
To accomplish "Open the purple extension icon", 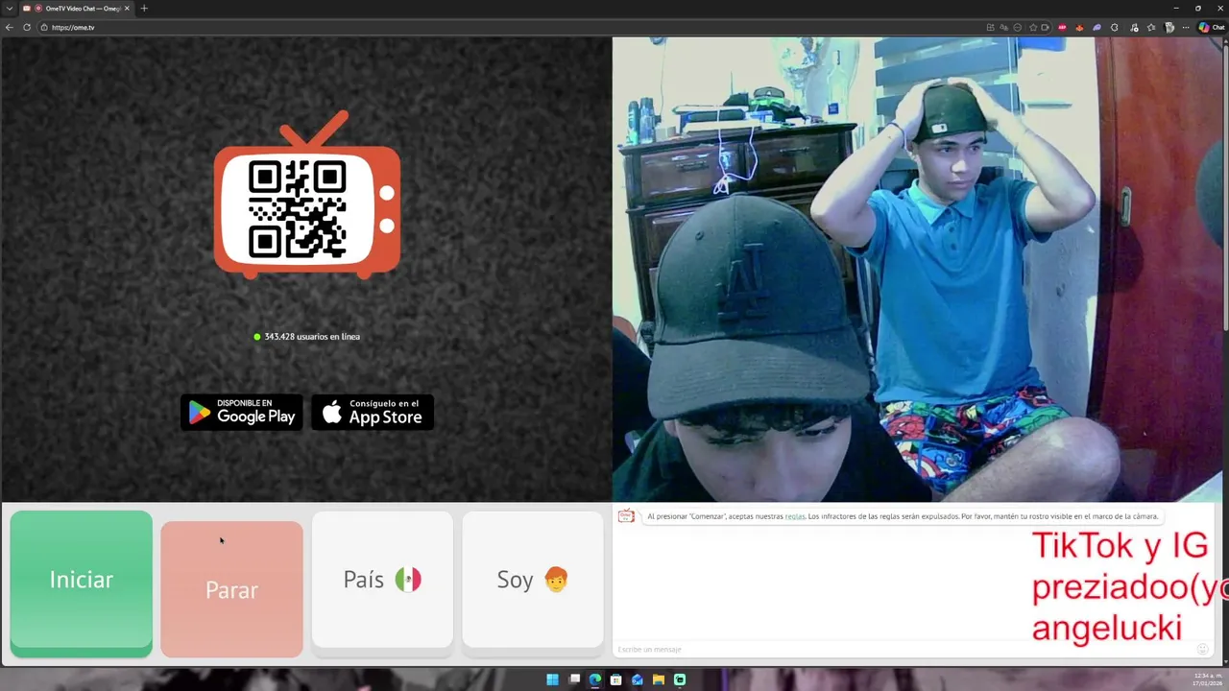I will click(1097, 28).
